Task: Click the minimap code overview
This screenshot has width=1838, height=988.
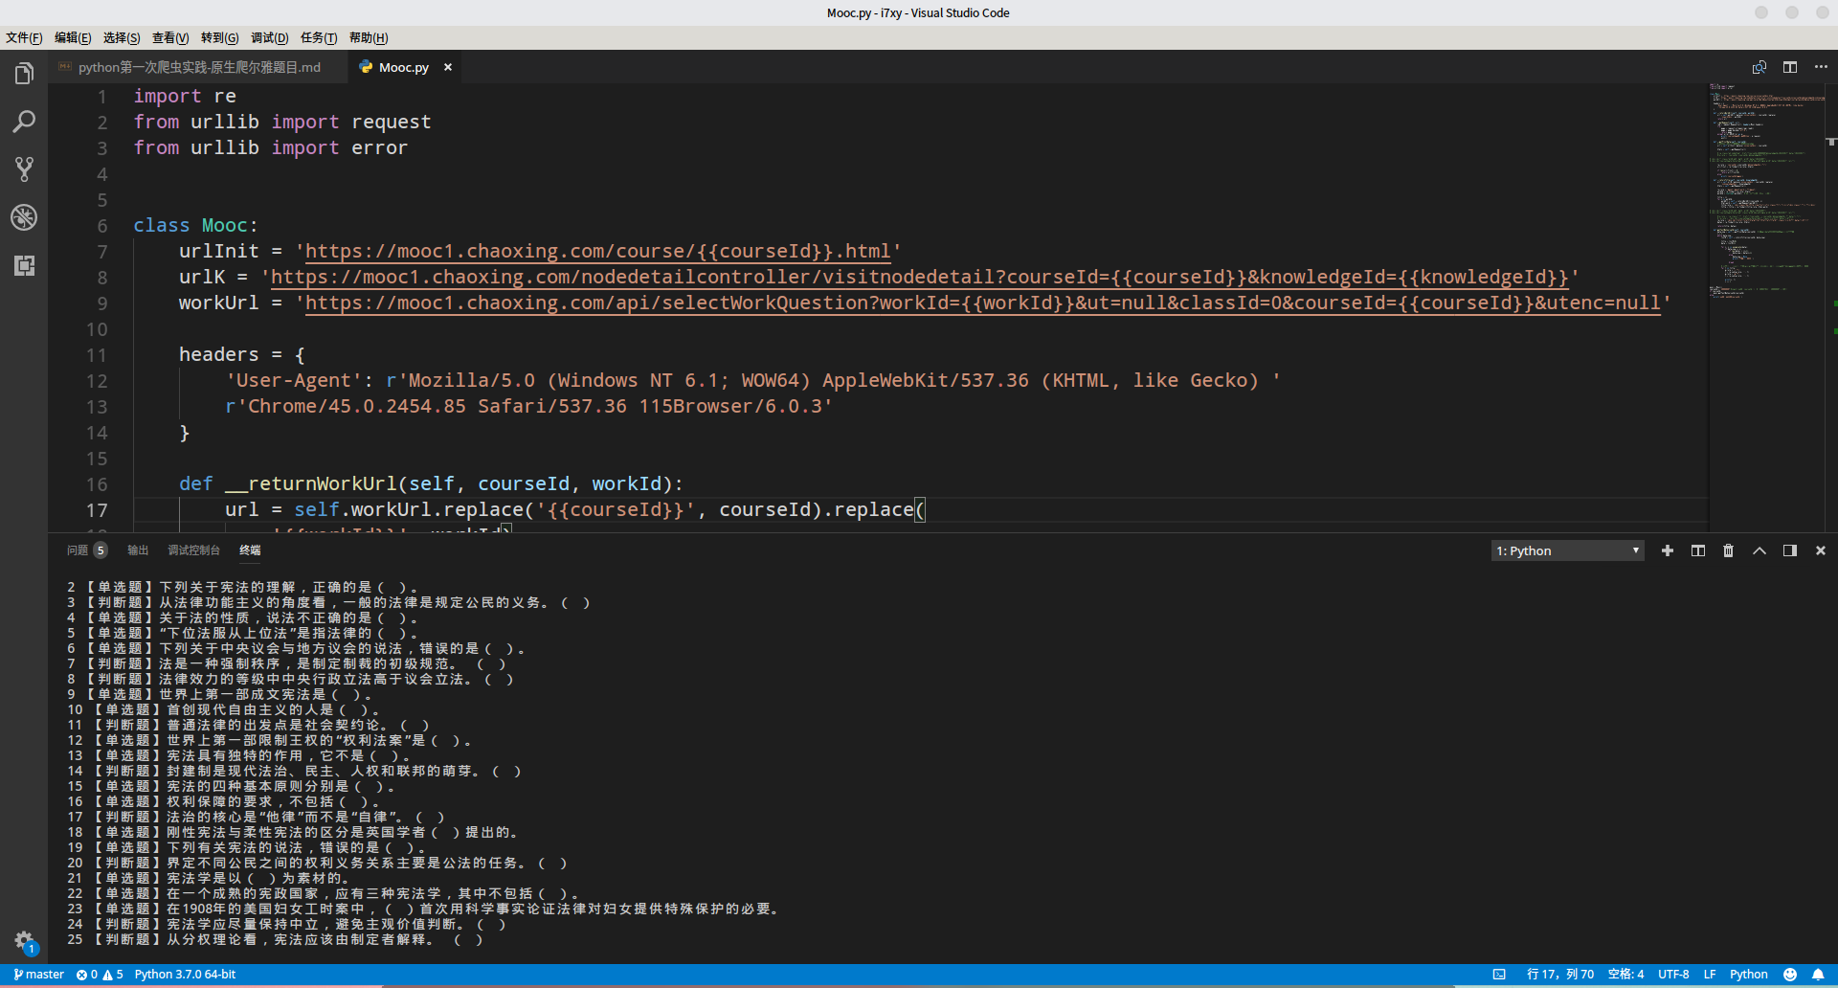Action: (x=1766, y=191)
